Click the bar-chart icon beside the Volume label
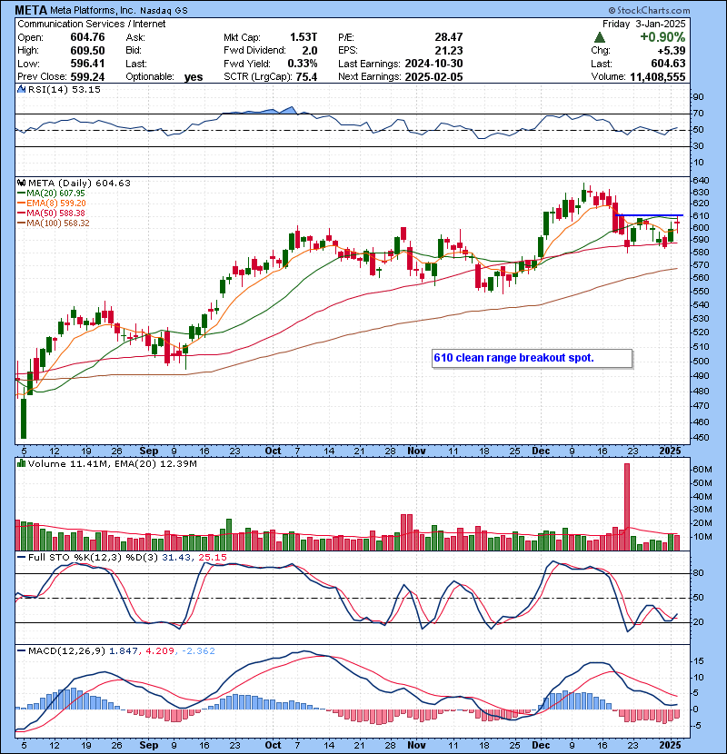The image size is (727, 754). click(x=21, y=463)
